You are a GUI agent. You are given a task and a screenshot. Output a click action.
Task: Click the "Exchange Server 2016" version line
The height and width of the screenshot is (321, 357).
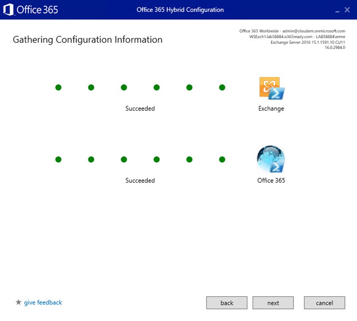(308, 42)
